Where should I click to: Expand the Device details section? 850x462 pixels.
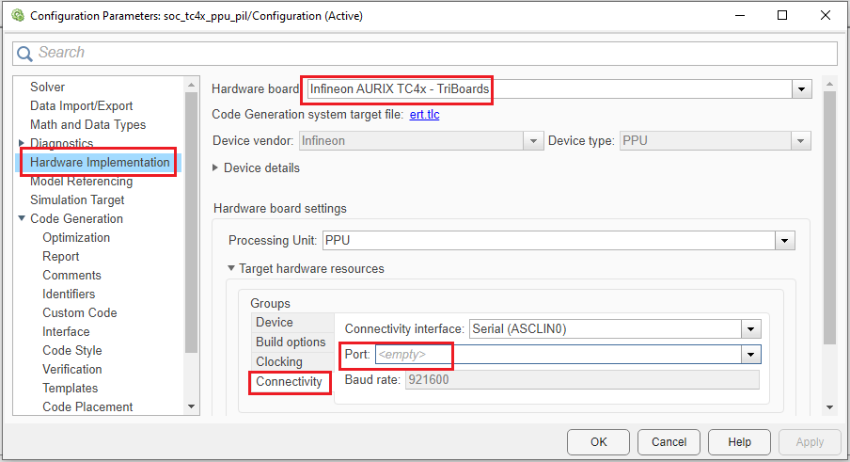(x=217, y=167)
